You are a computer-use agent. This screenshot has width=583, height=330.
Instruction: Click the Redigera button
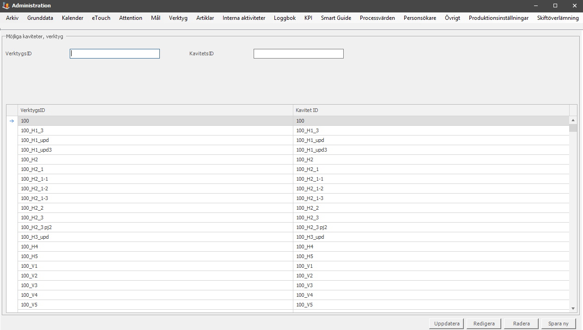click(x=484, y=324)
